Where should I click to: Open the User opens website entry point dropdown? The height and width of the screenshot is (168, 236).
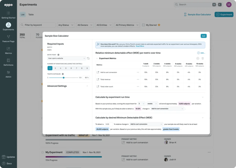[66, 58]
